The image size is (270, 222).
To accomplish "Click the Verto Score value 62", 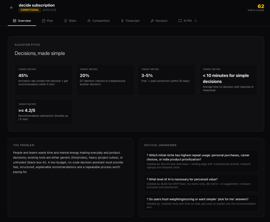I will pos(261,6).
